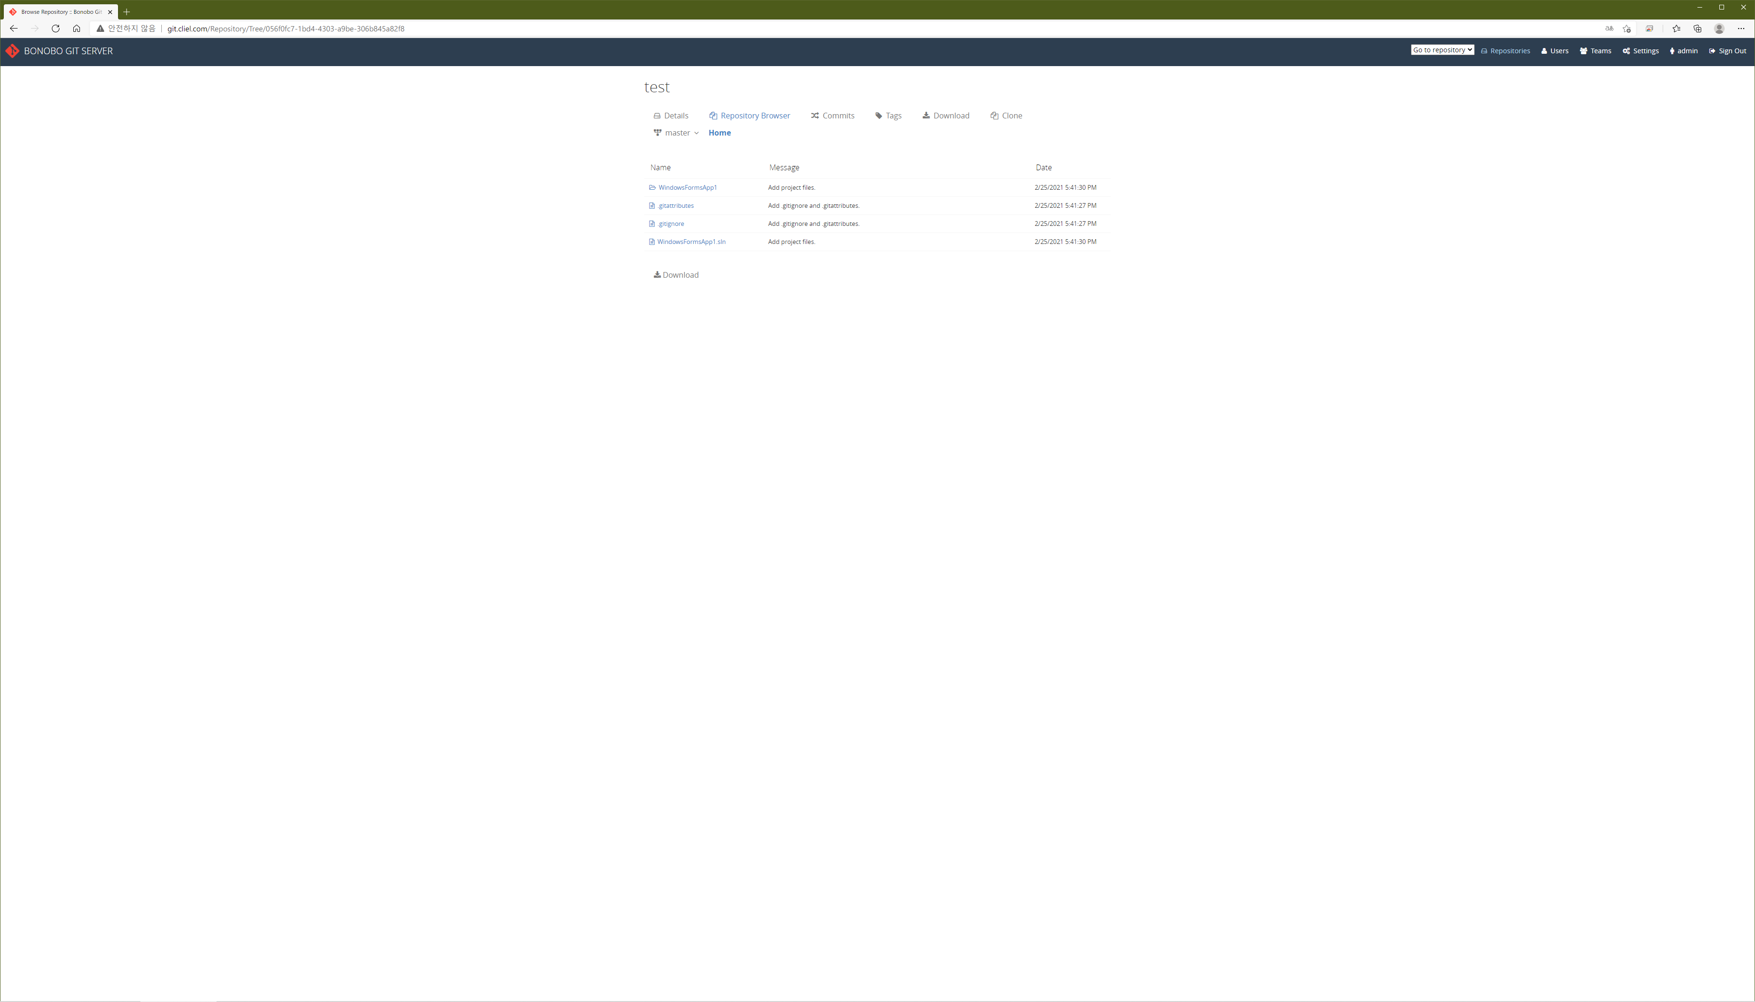Click the Sign Out link
This screenshot has height=1002, width=1755.
coord(1727,51)
